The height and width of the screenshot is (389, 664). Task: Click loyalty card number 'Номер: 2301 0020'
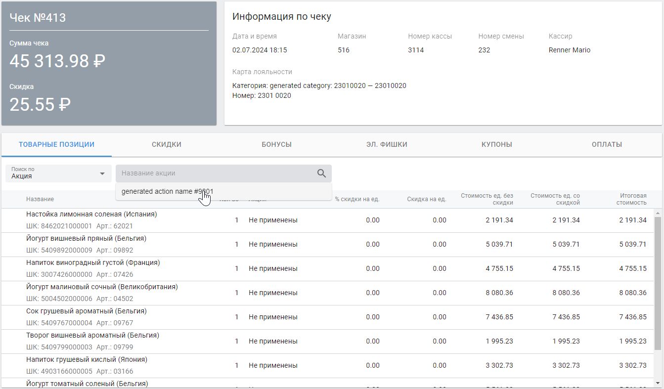tap(262, 95)
